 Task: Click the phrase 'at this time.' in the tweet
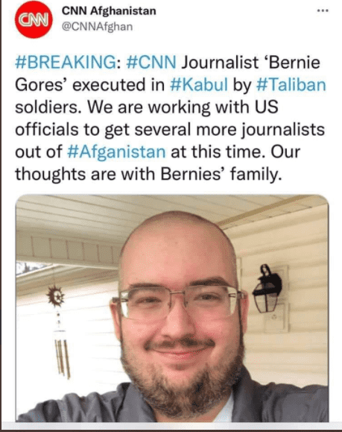pyautogui.click(x=218, y=151)
